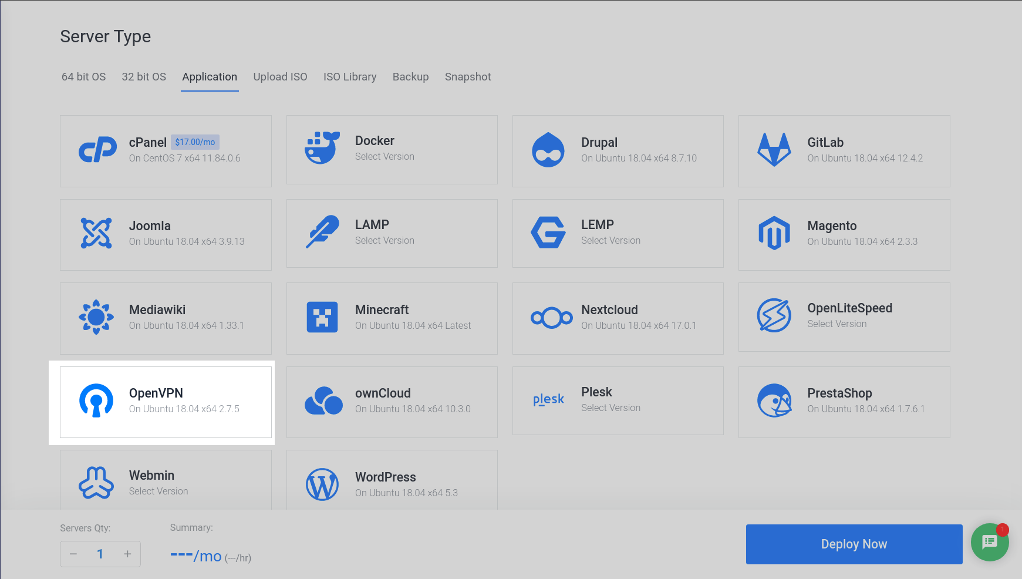The image size is (1022, 579).
Task: Click the Magento application name
Action: coord(832,226)
